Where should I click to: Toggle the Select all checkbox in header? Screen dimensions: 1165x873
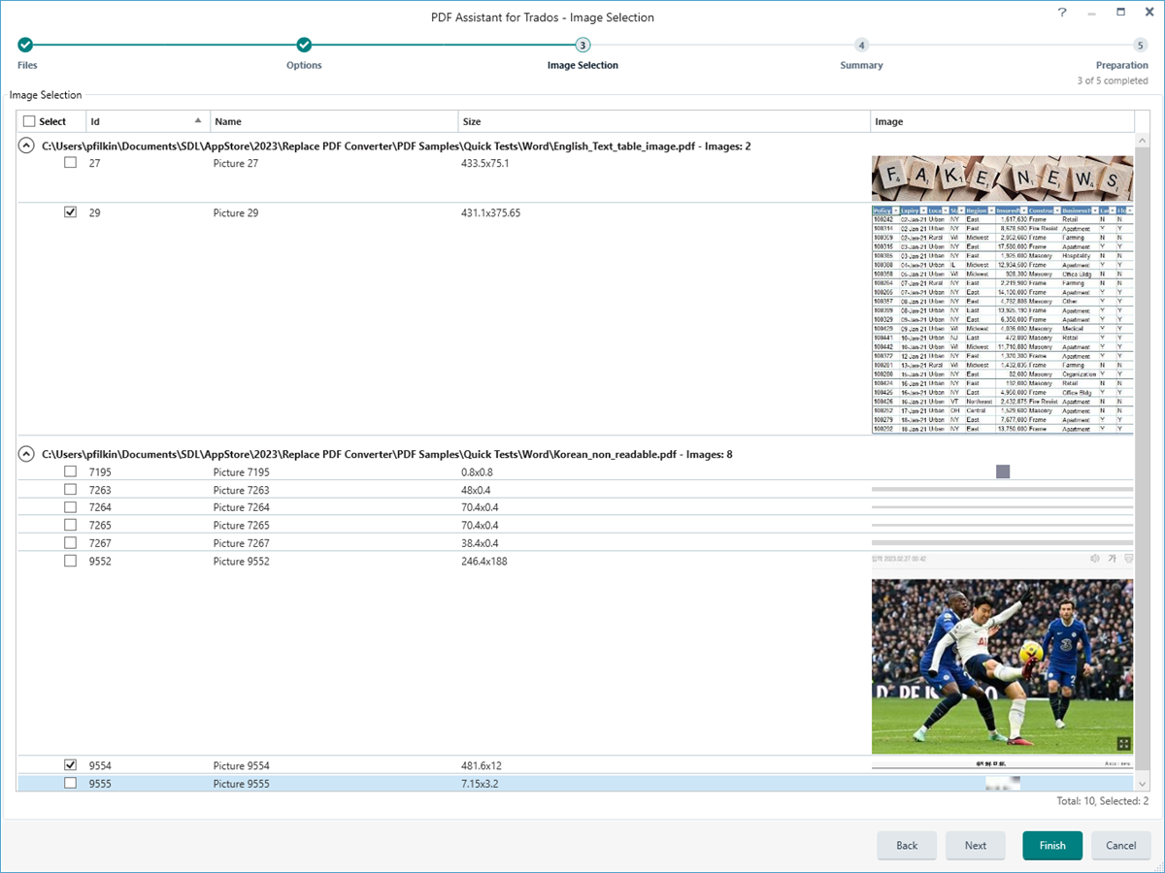tap(29, 121)
